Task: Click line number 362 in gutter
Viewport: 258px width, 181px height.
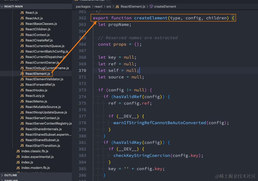Action: (82, 18)
